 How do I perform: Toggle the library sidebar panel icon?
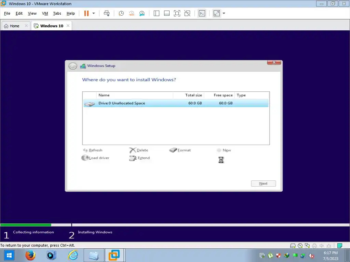click(x=157, y=13)
